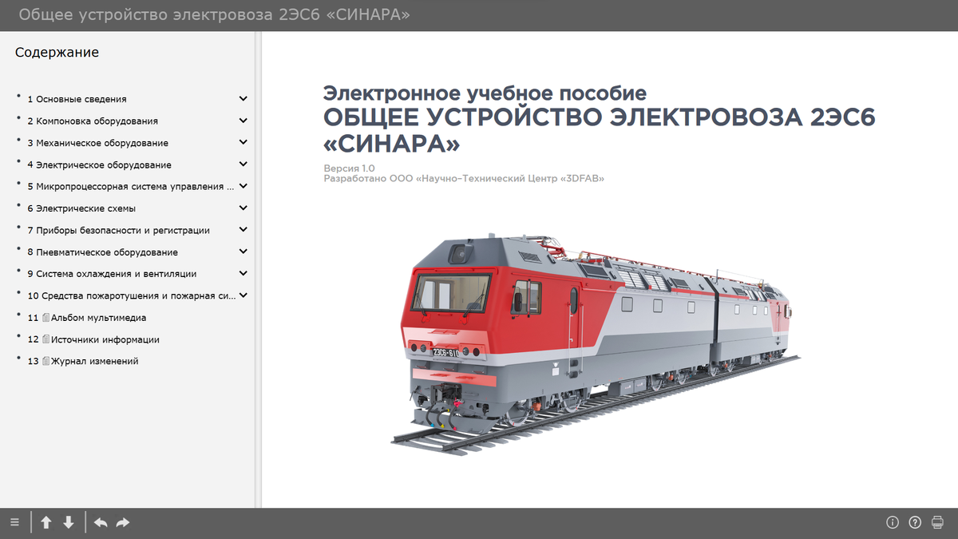Open section 1 Основные сведения

[x=77, y=99]
